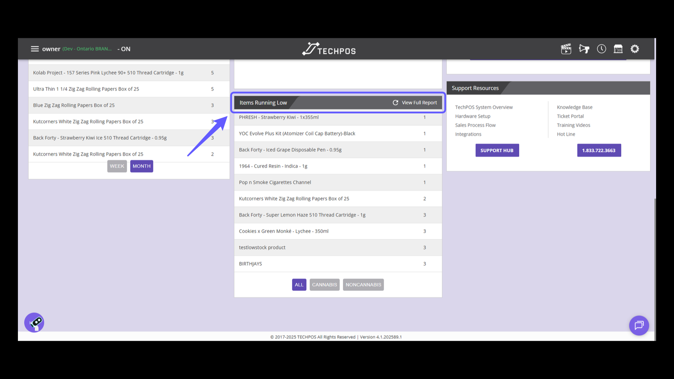This screenshot has height=379, width=674.
Task: Open Hardware Setup link
Action: point(473,116)
